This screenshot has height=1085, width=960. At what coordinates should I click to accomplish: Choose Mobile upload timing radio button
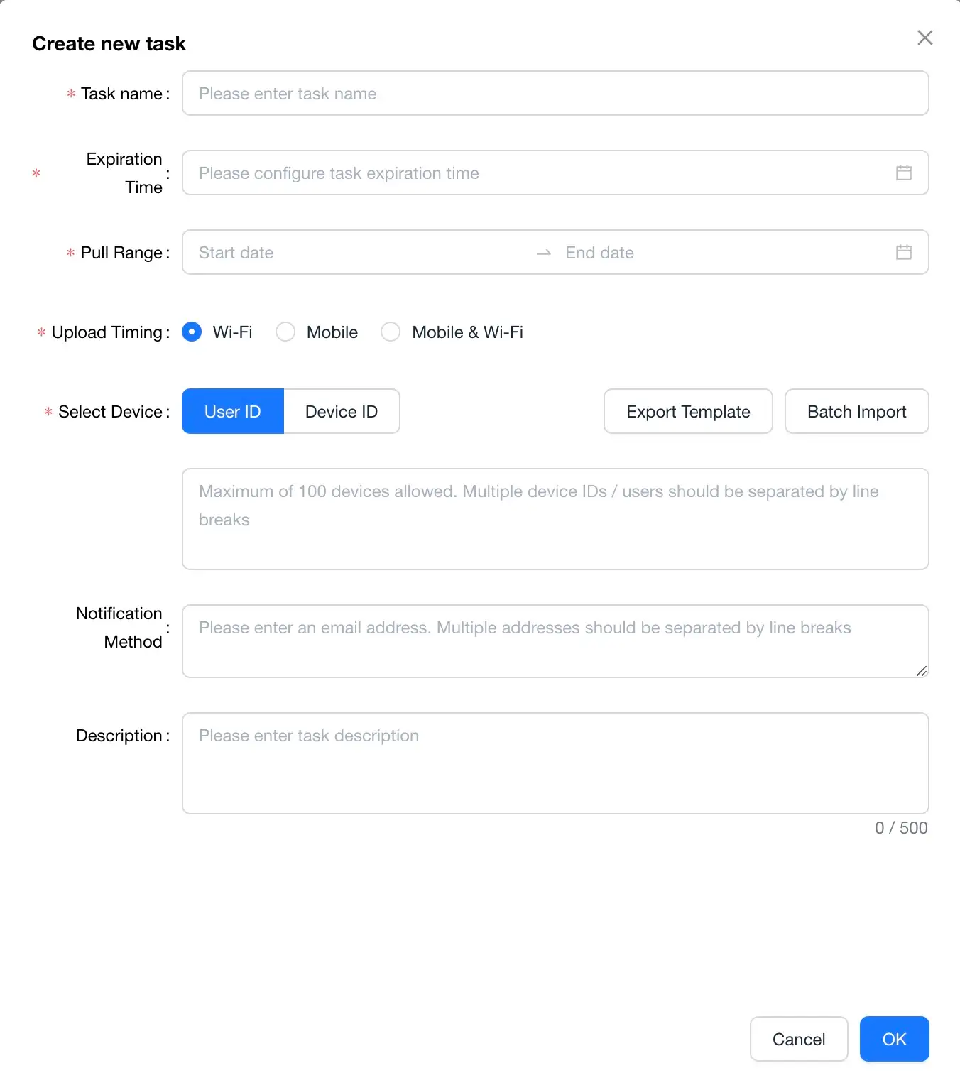(285, 332)
